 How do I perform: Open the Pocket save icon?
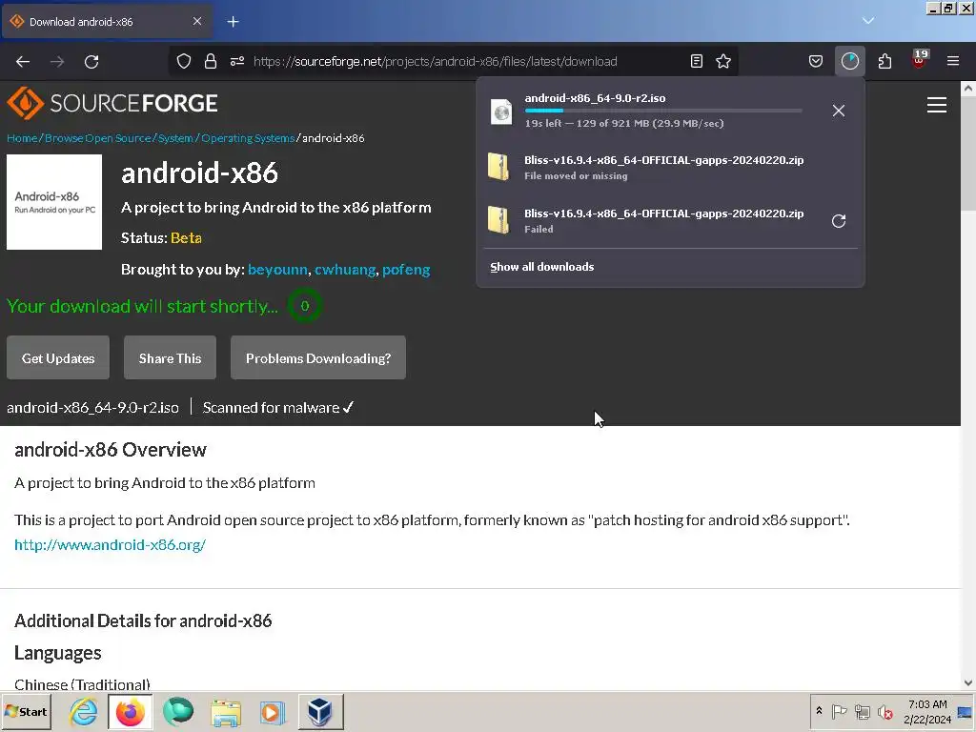[x=816, y=61]
